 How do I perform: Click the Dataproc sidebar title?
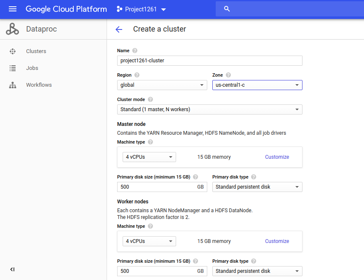coord(41,29)
